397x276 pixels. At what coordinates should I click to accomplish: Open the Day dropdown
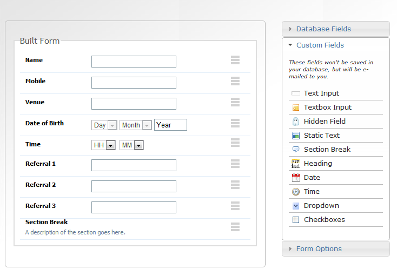point(104,125)
